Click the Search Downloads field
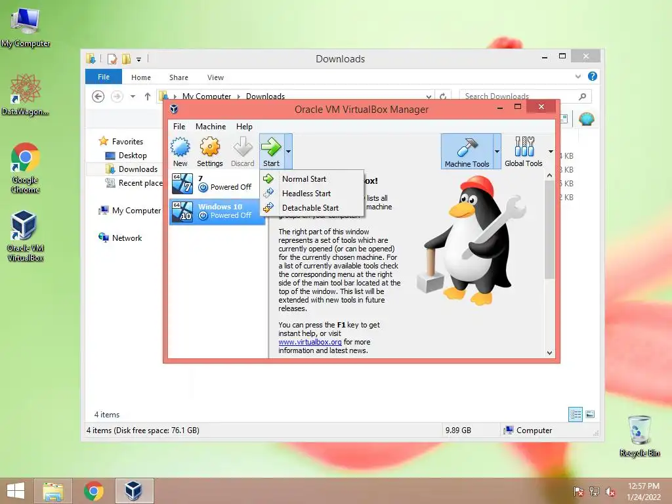Screen dimensions: 672x504 click(x=526, y=96)
